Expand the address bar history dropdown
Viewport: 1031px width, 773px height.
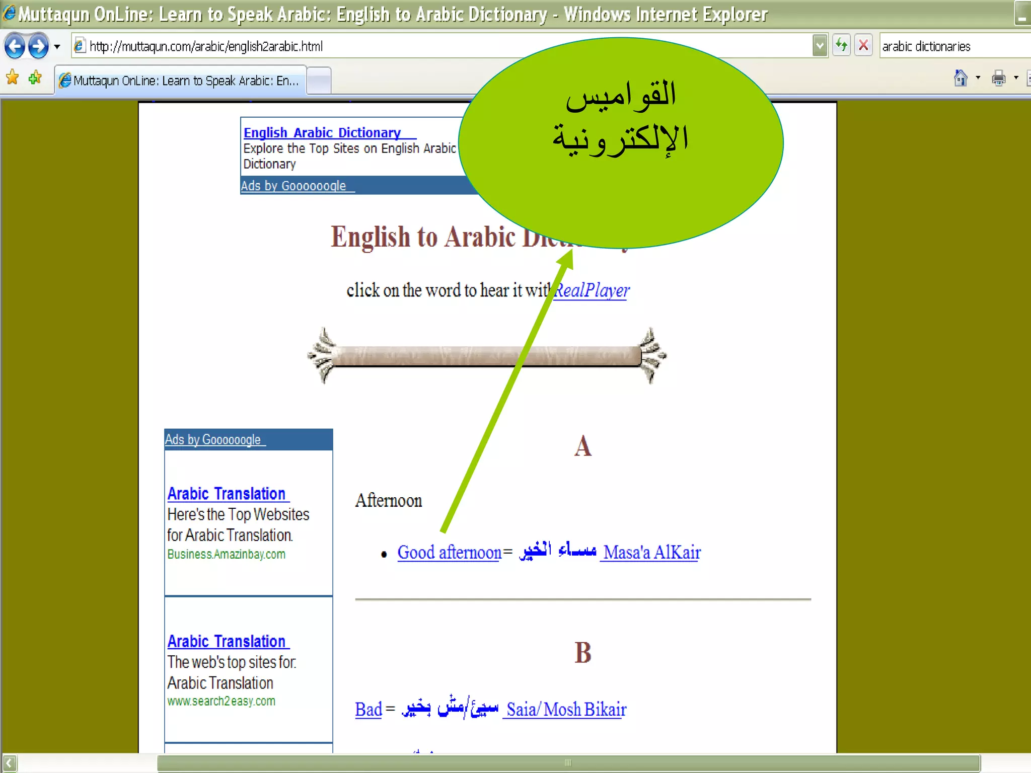(x=820, y=46)
